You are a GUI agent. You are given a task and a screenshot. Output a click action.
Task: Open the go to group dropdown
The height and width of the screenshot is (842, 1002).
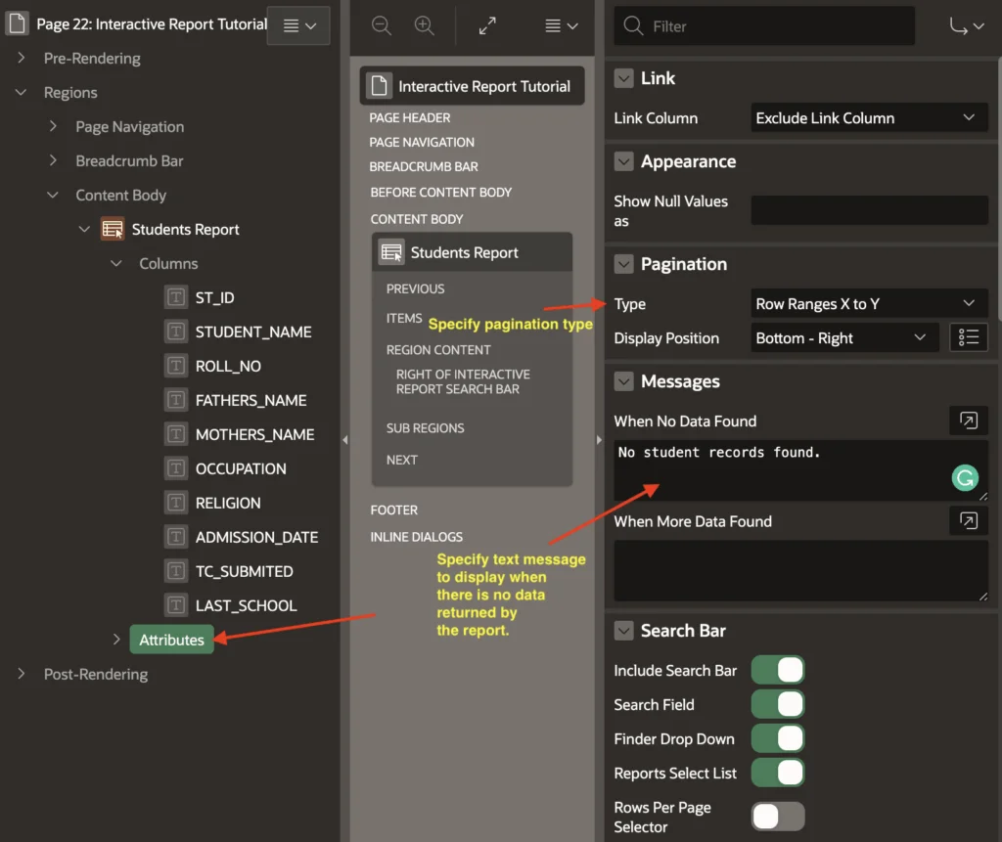click(966, 26)
